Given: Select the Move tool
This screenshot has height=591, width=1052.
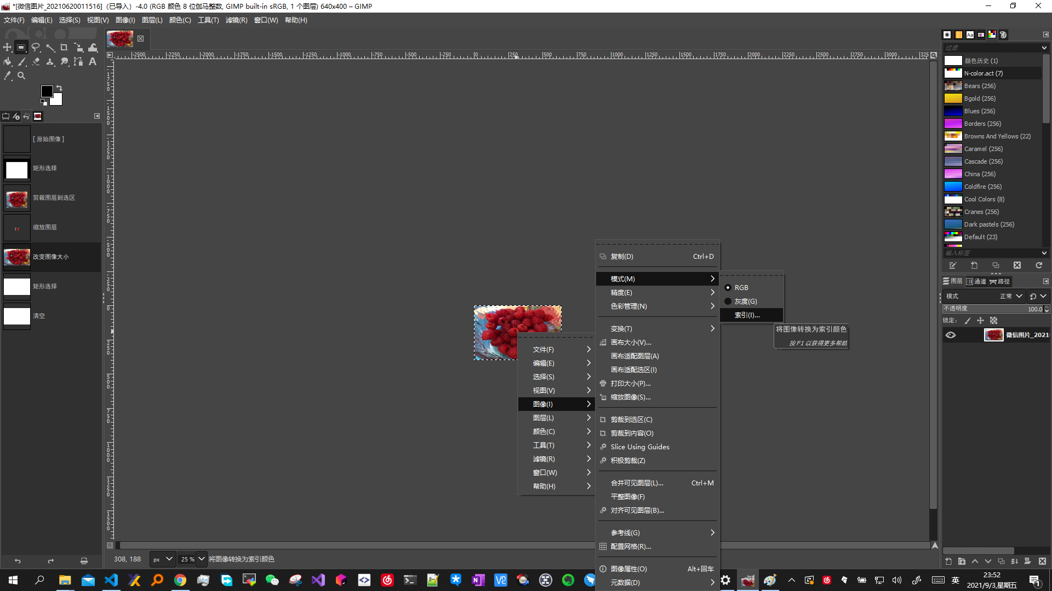Looking at the screenshot, I should click(x=7, y=48).
